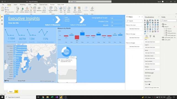Viewport: 177px width, 99px height.
Task: Open the File menu
Action: pos(3,5)
